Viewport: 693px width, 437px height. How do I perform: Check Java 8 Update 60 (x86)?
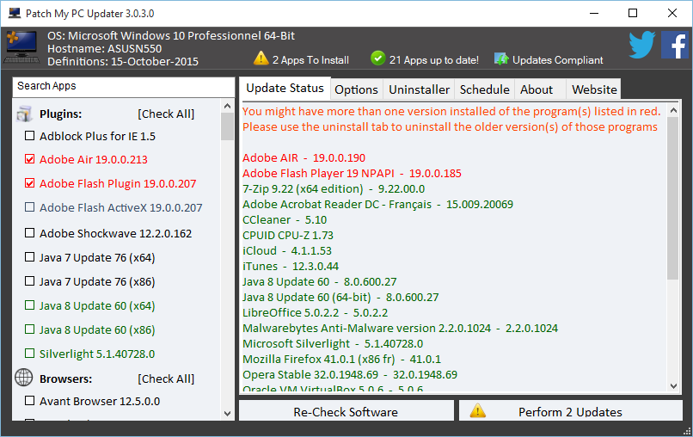(x=29, y=329)
